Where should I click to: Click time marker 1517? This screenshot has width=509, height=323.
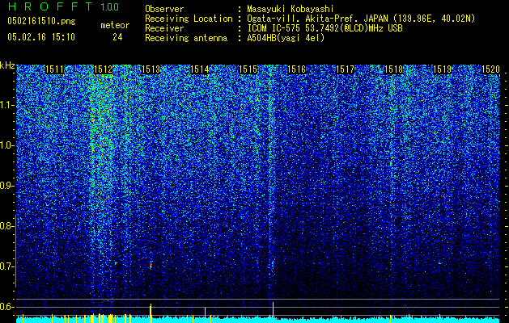point(345,69)
